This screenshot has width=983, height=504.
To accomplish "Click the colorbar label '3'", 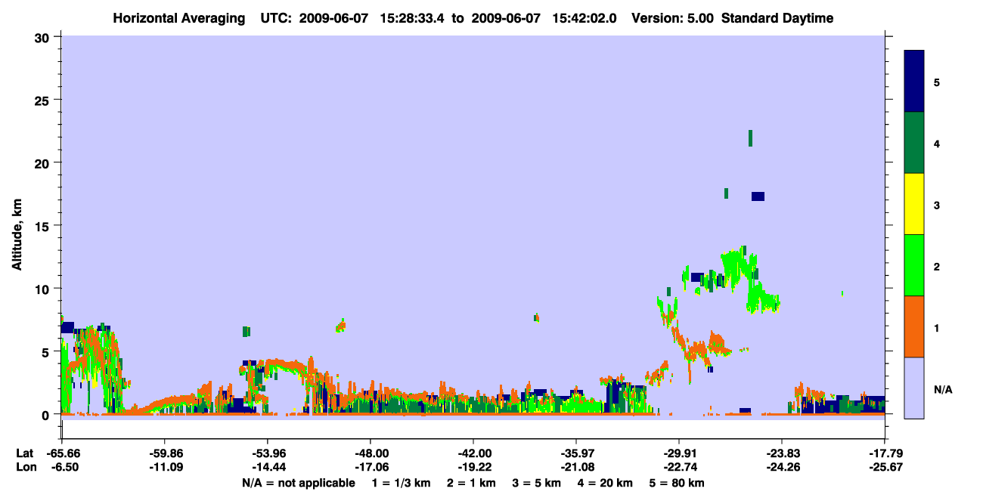I will click(x=937, y=205).
